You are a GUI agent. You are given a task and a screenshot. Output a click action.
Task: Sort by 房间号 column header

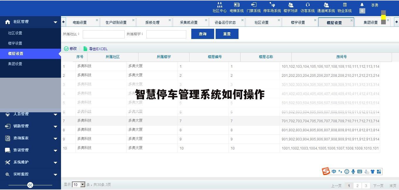341,57
